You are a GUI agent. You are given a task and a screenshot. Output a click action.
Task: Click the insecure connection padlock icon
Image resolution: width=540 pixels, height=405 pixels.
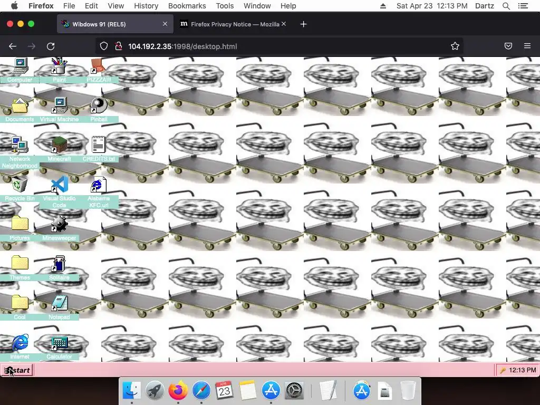coord(119,46)
